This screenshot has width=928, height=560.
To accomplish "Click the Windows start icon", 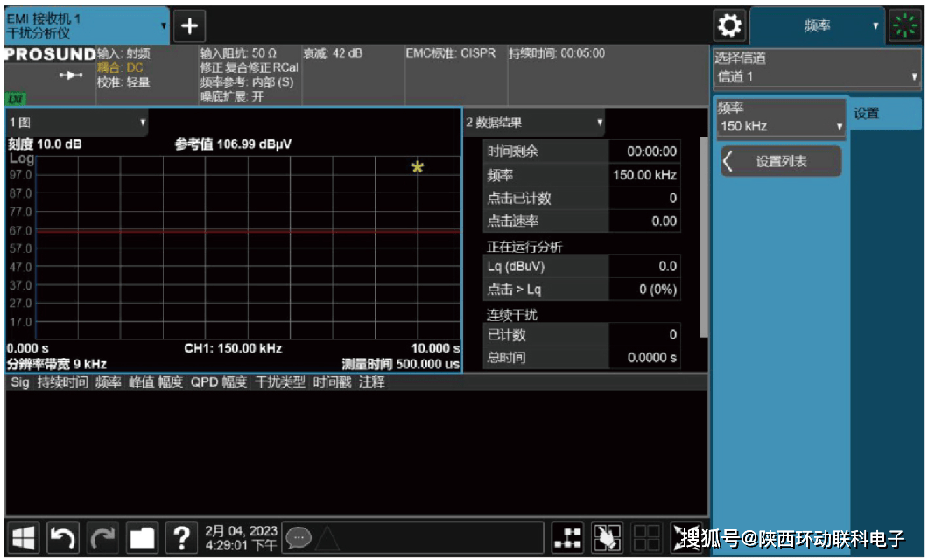I will [x=24, y=538].
